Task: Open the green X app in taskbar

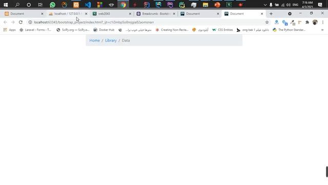Action: 229,5
